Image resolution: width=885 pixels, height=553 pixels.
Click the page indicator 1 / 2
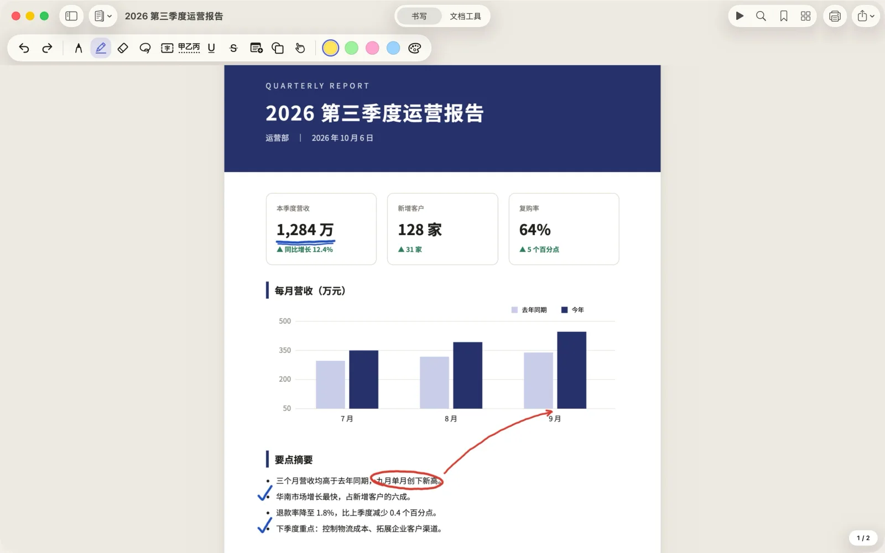(863, 538)
